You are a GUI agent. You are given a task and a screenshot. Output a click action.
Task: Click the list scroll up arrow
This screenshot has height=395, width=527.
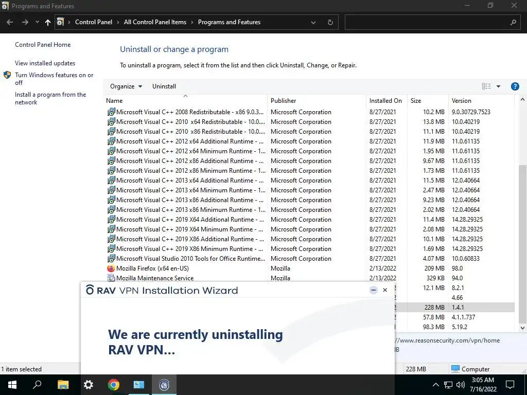[x=522, y=100]
